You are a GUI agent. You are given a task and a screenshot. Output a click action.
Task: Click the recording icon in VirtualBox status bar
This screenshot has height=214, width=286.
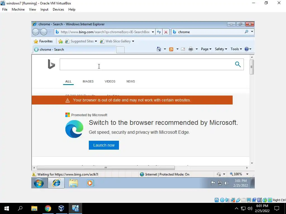pos(254,200)
